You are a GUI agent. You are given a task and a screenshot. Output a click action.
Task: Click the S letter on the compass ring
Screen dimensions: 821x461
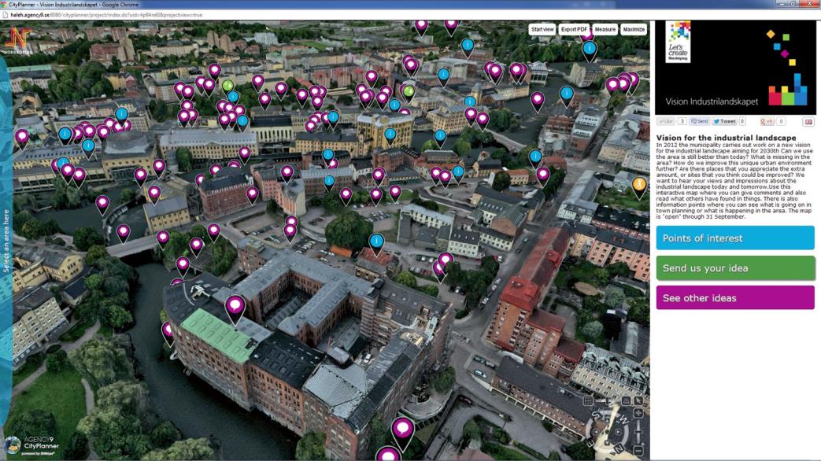[596, 415]
